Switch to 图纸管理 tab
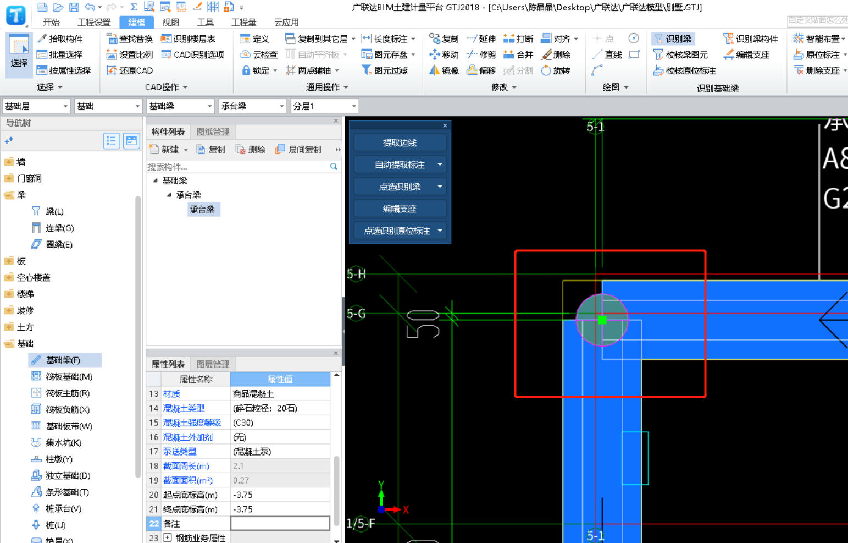Screen dimensions: 848x543 click(x=213, y=131)
